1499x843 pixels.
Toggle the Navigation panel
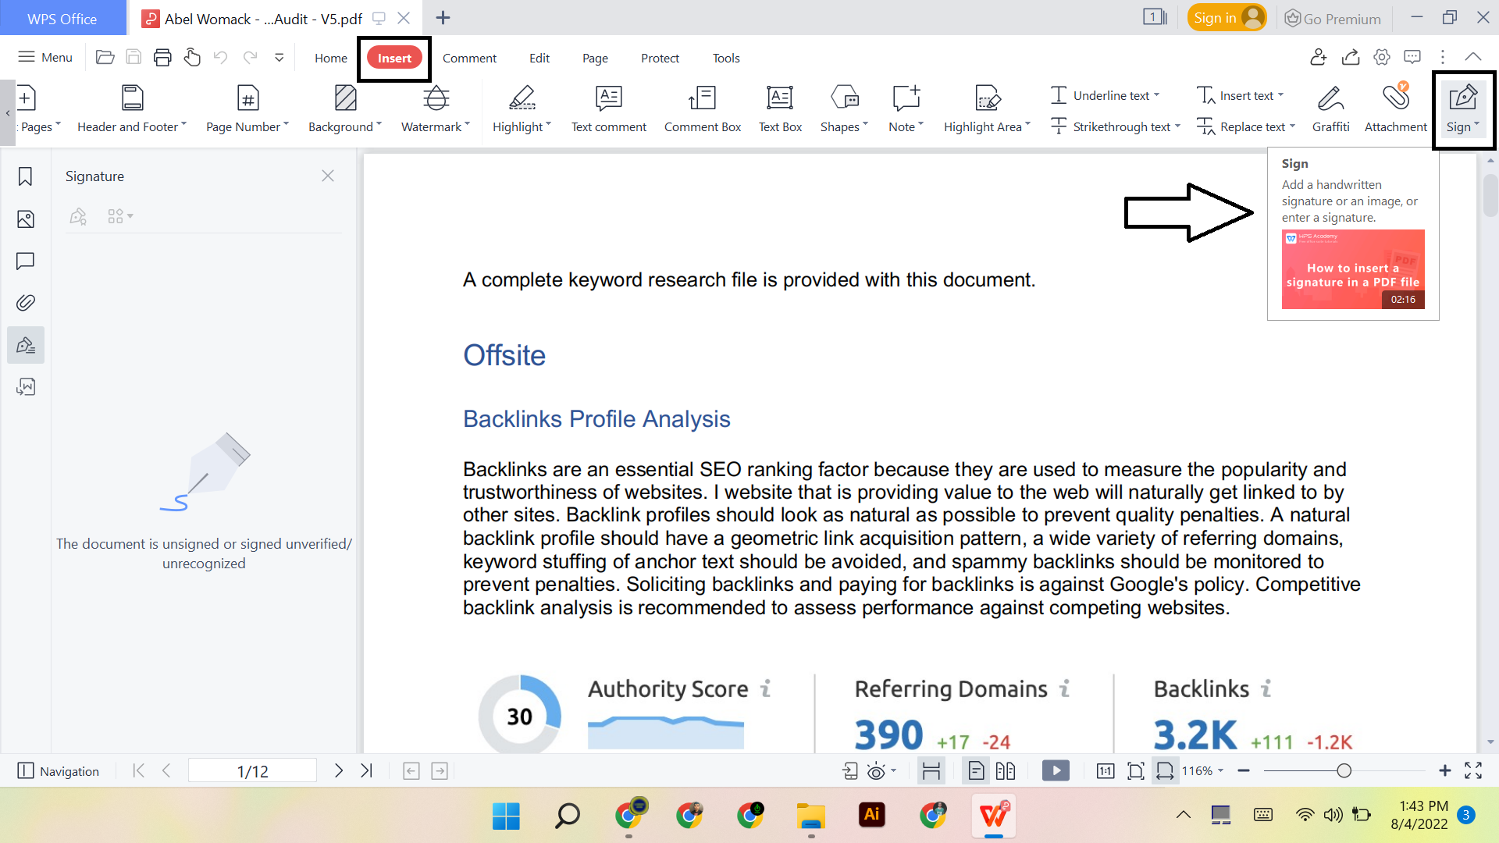point(58,770)
